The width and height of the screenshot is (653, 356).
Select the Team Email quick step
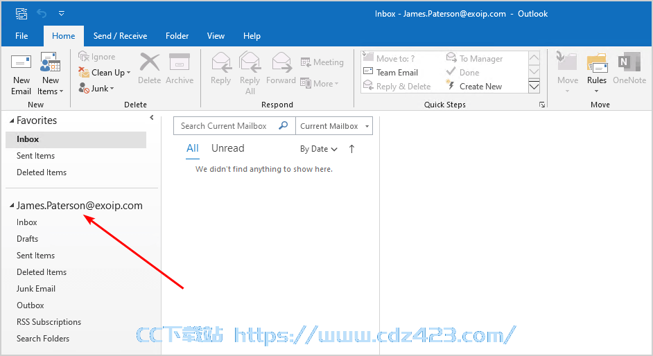pos(391,72)
